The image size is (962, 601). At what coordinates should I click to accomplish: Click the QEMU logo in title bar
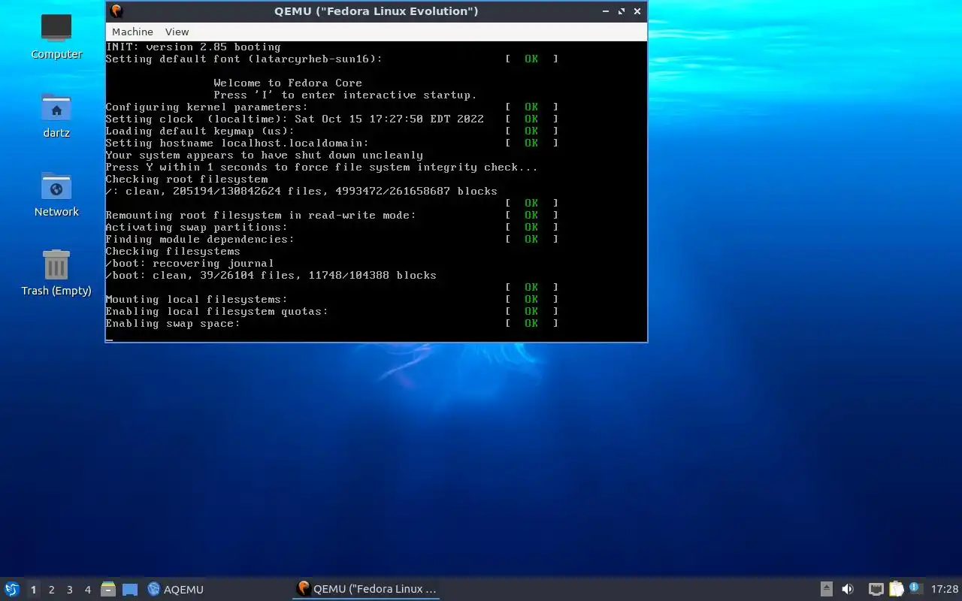tap(116, 11)
